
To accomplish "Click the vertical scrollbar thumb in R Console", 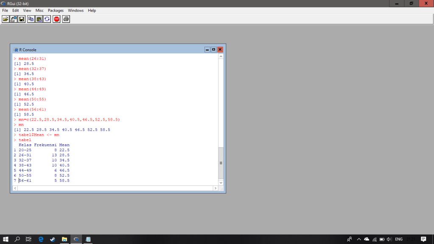I will (x=221, y=163).
